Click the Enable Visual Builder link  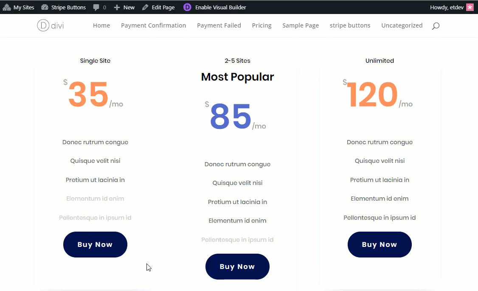click(x=220, y=7)
